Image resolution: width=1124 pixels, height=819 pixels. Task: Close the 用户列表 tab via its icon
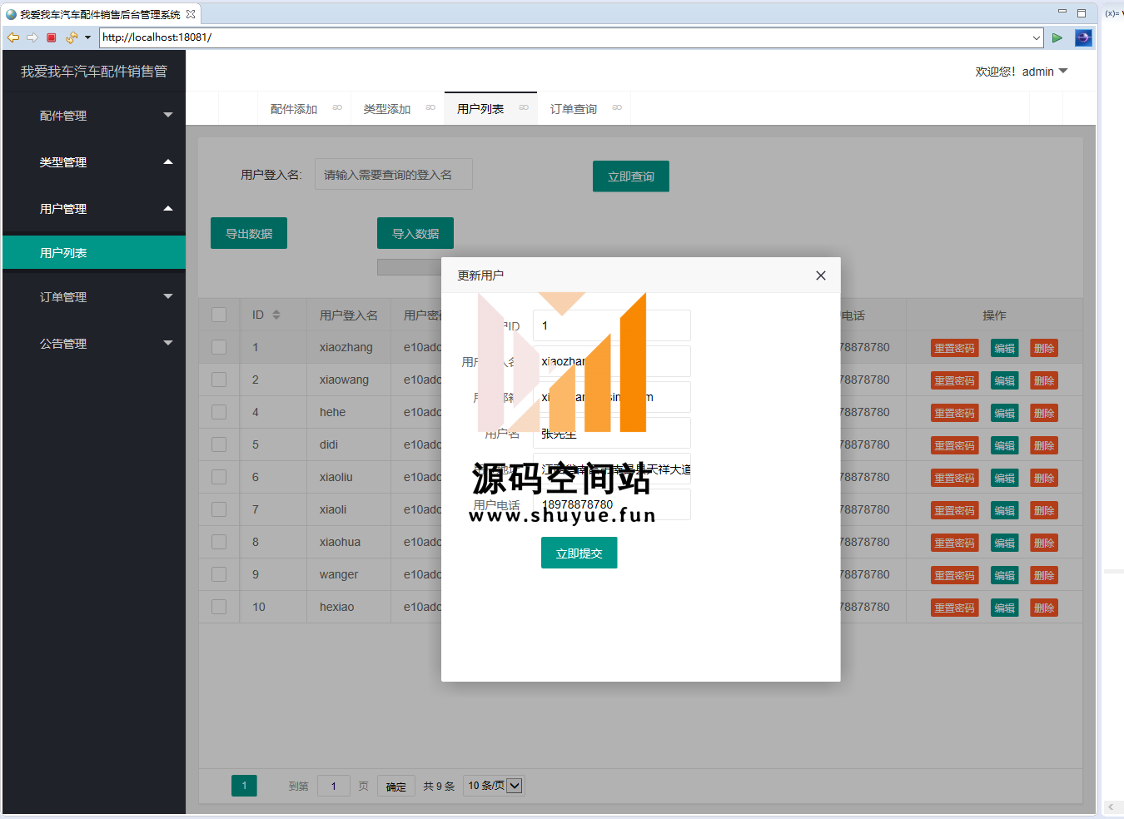[524, 107]
